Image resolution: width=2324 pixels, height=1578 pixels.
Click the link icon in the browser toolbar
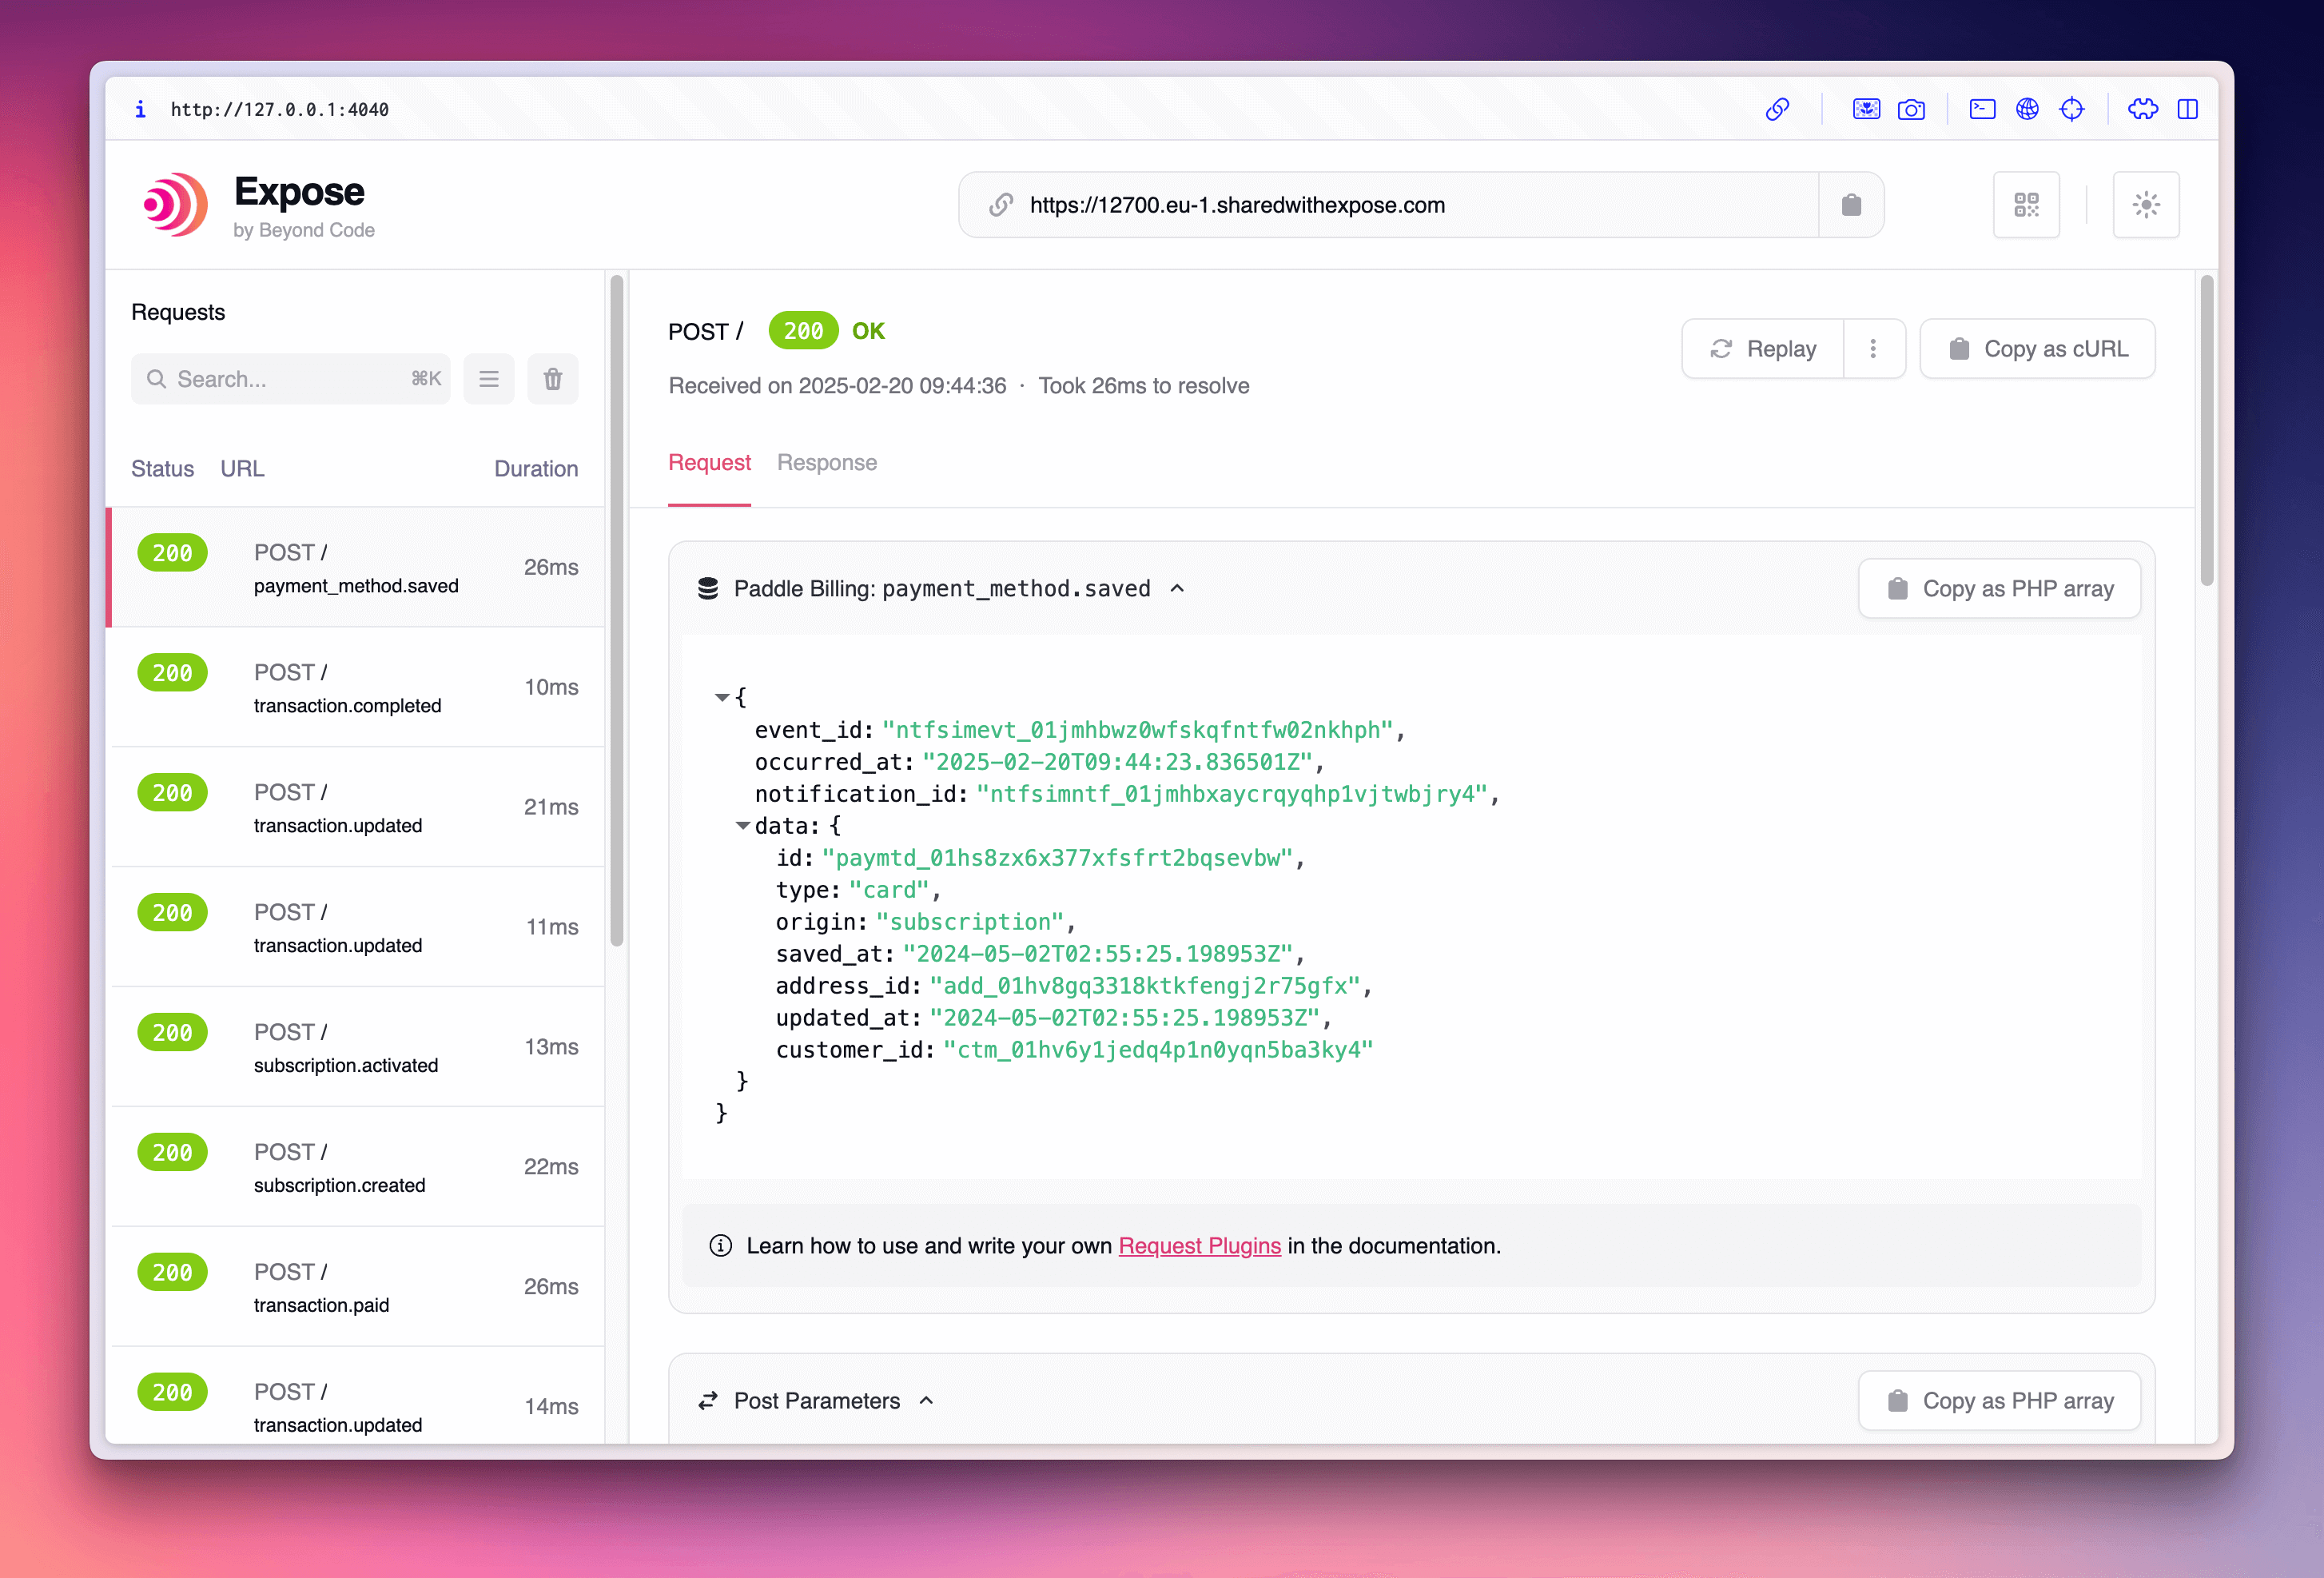tap(1777, 109)
